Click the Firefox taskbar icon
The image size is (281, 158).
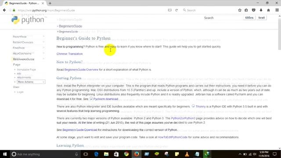tap(137, 154)
